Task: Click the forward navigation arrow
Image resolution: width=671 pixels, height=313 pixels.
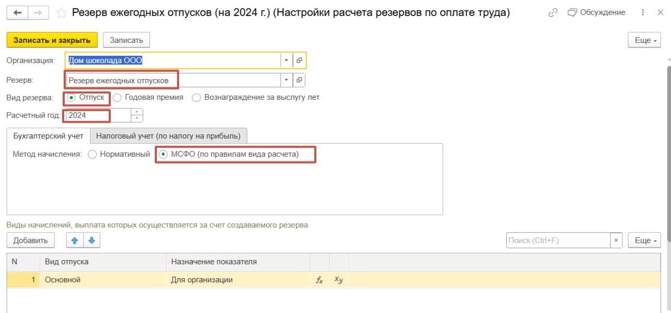Action: tap(39, 13)
